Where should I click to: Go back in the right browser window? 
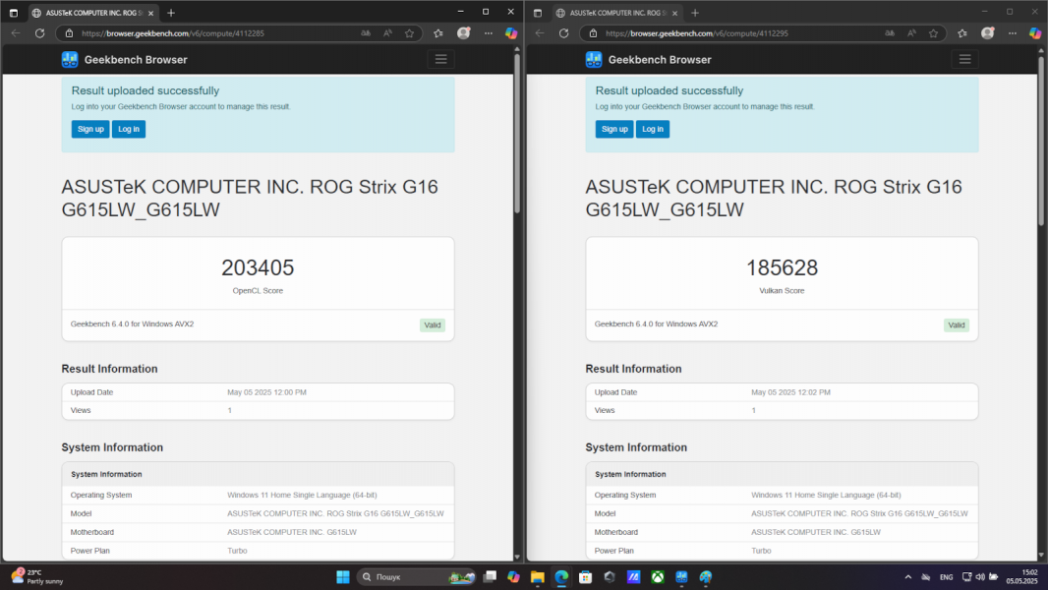tap(540, 33)
